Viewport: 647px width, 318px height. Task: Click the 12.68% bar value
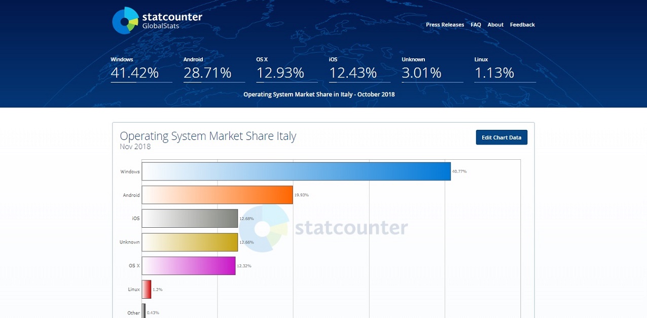click(246, 219)
